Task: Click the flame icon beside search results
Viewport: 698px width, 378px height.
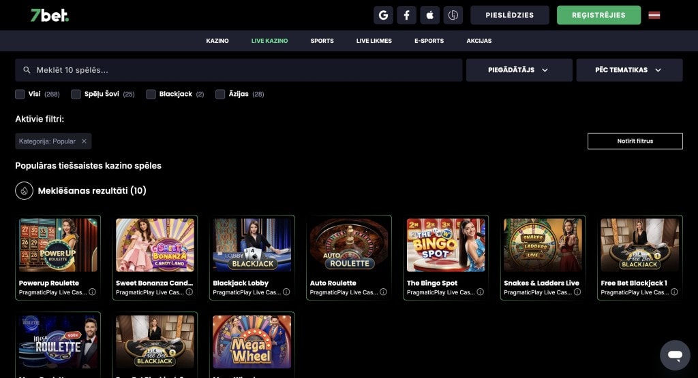Action: tap(24, 190)
